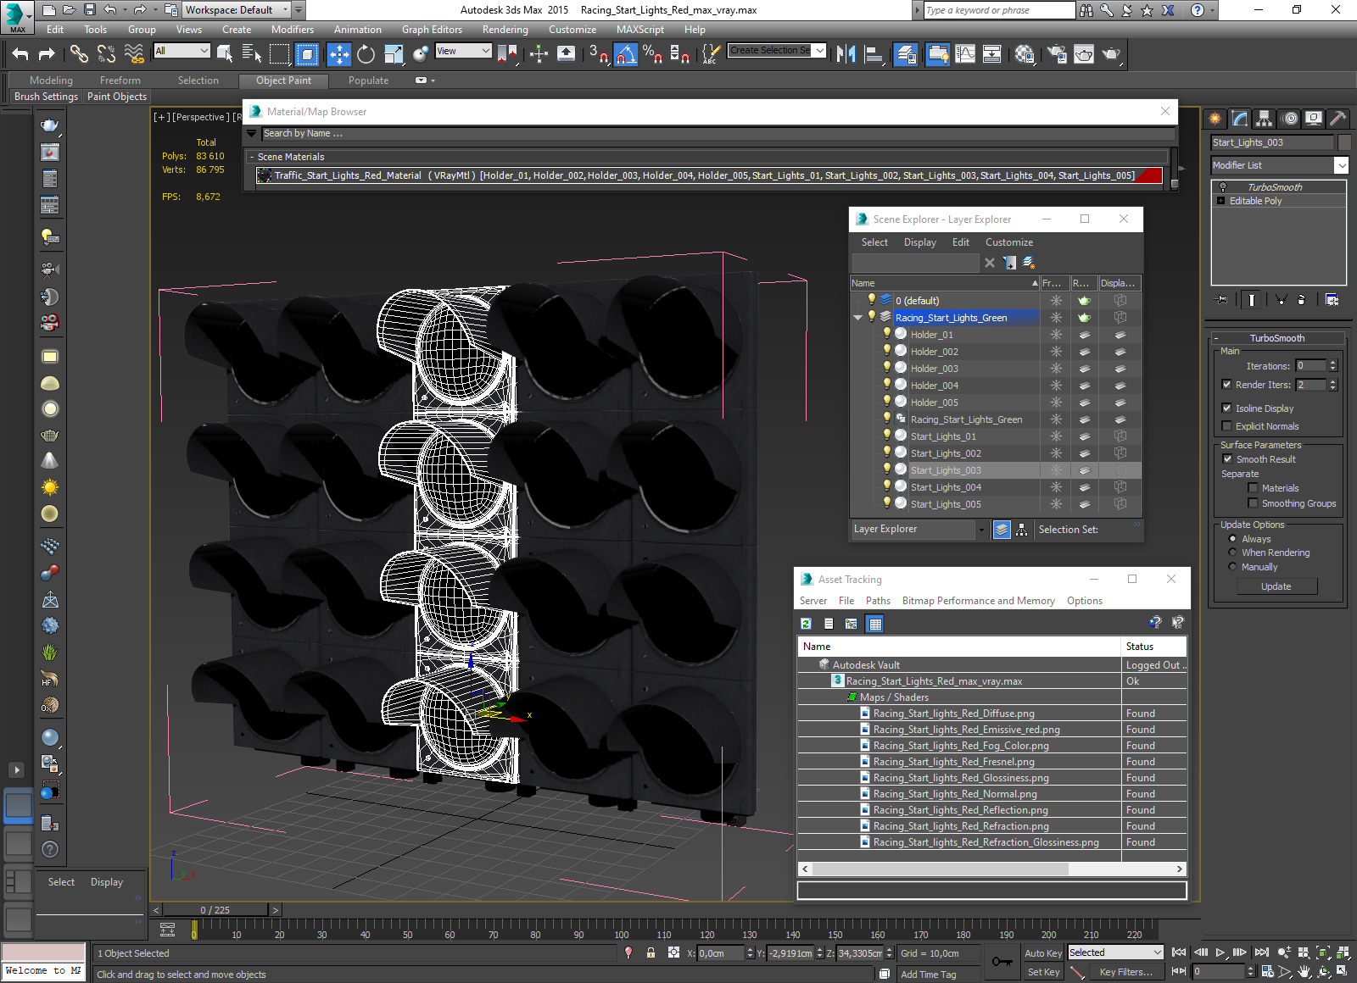
Task: Click the time slider 0 / 225 handle
Action: point(215,910)
